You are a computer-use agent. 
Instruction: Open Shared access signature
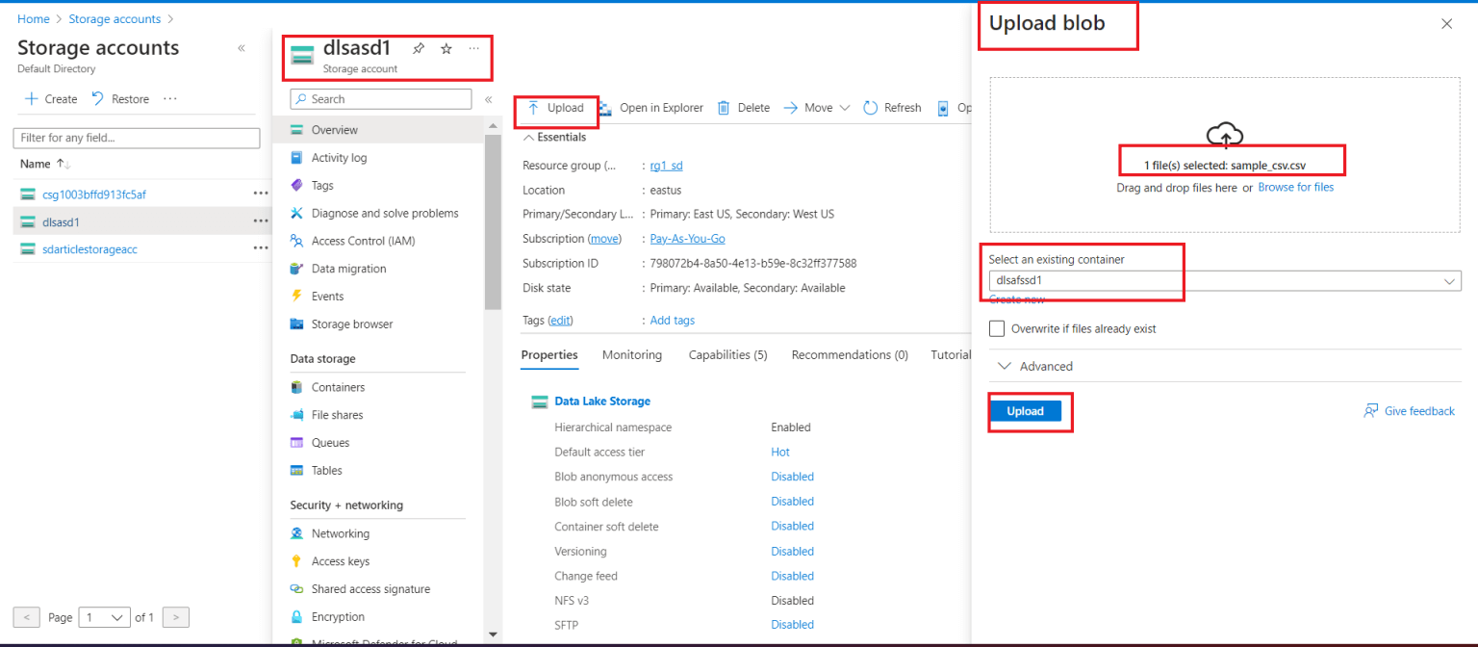click(370, 589)
